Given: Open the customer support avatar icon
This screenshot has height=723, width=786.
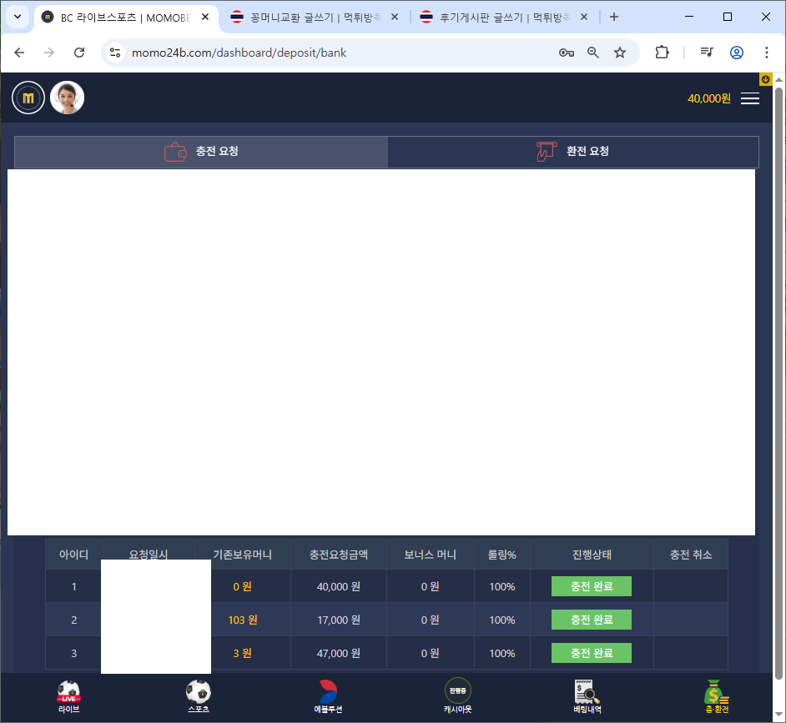Looking at the screenshot, I should [68, 98].
